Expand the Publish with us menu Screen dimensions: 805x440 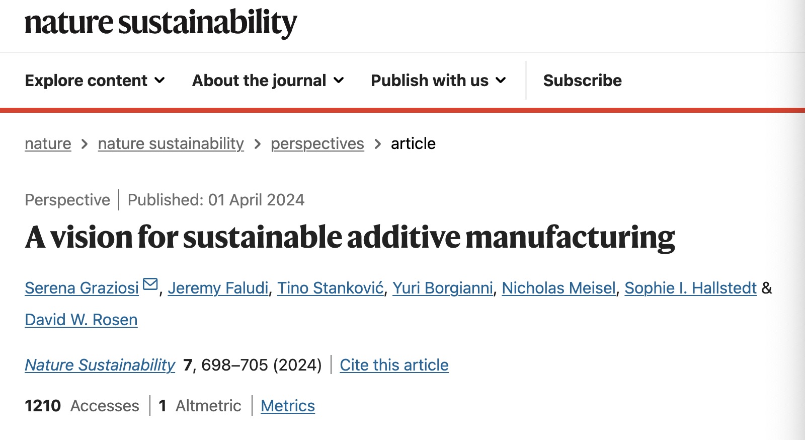pos(438,81)
